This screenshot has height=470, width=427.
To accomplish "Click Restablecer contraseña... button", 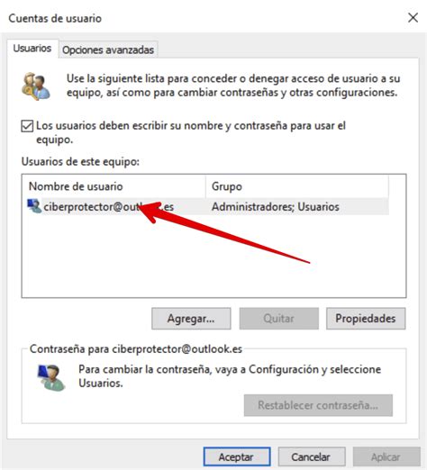I will coord(318,405).
